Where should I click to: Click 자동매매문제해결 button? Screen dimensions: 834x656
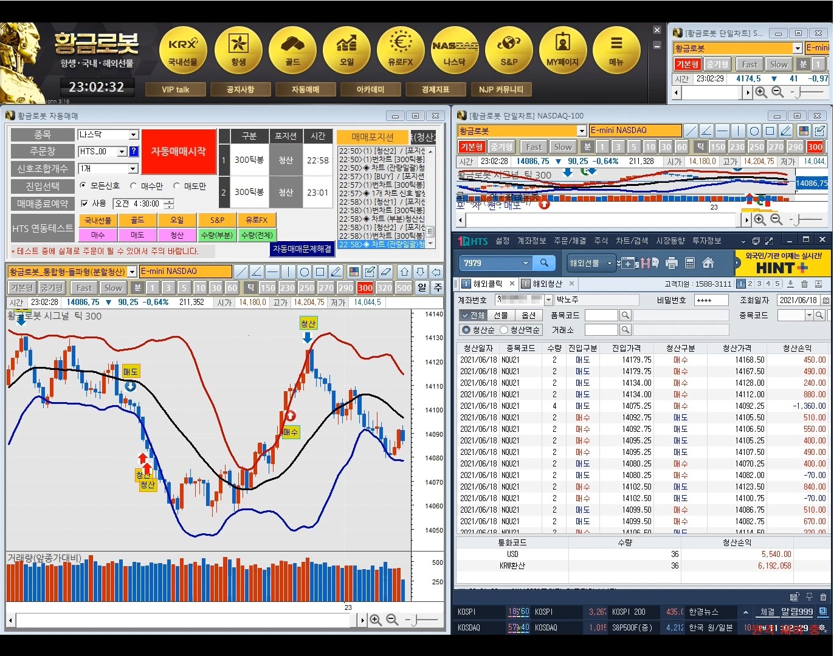(302, 249)
